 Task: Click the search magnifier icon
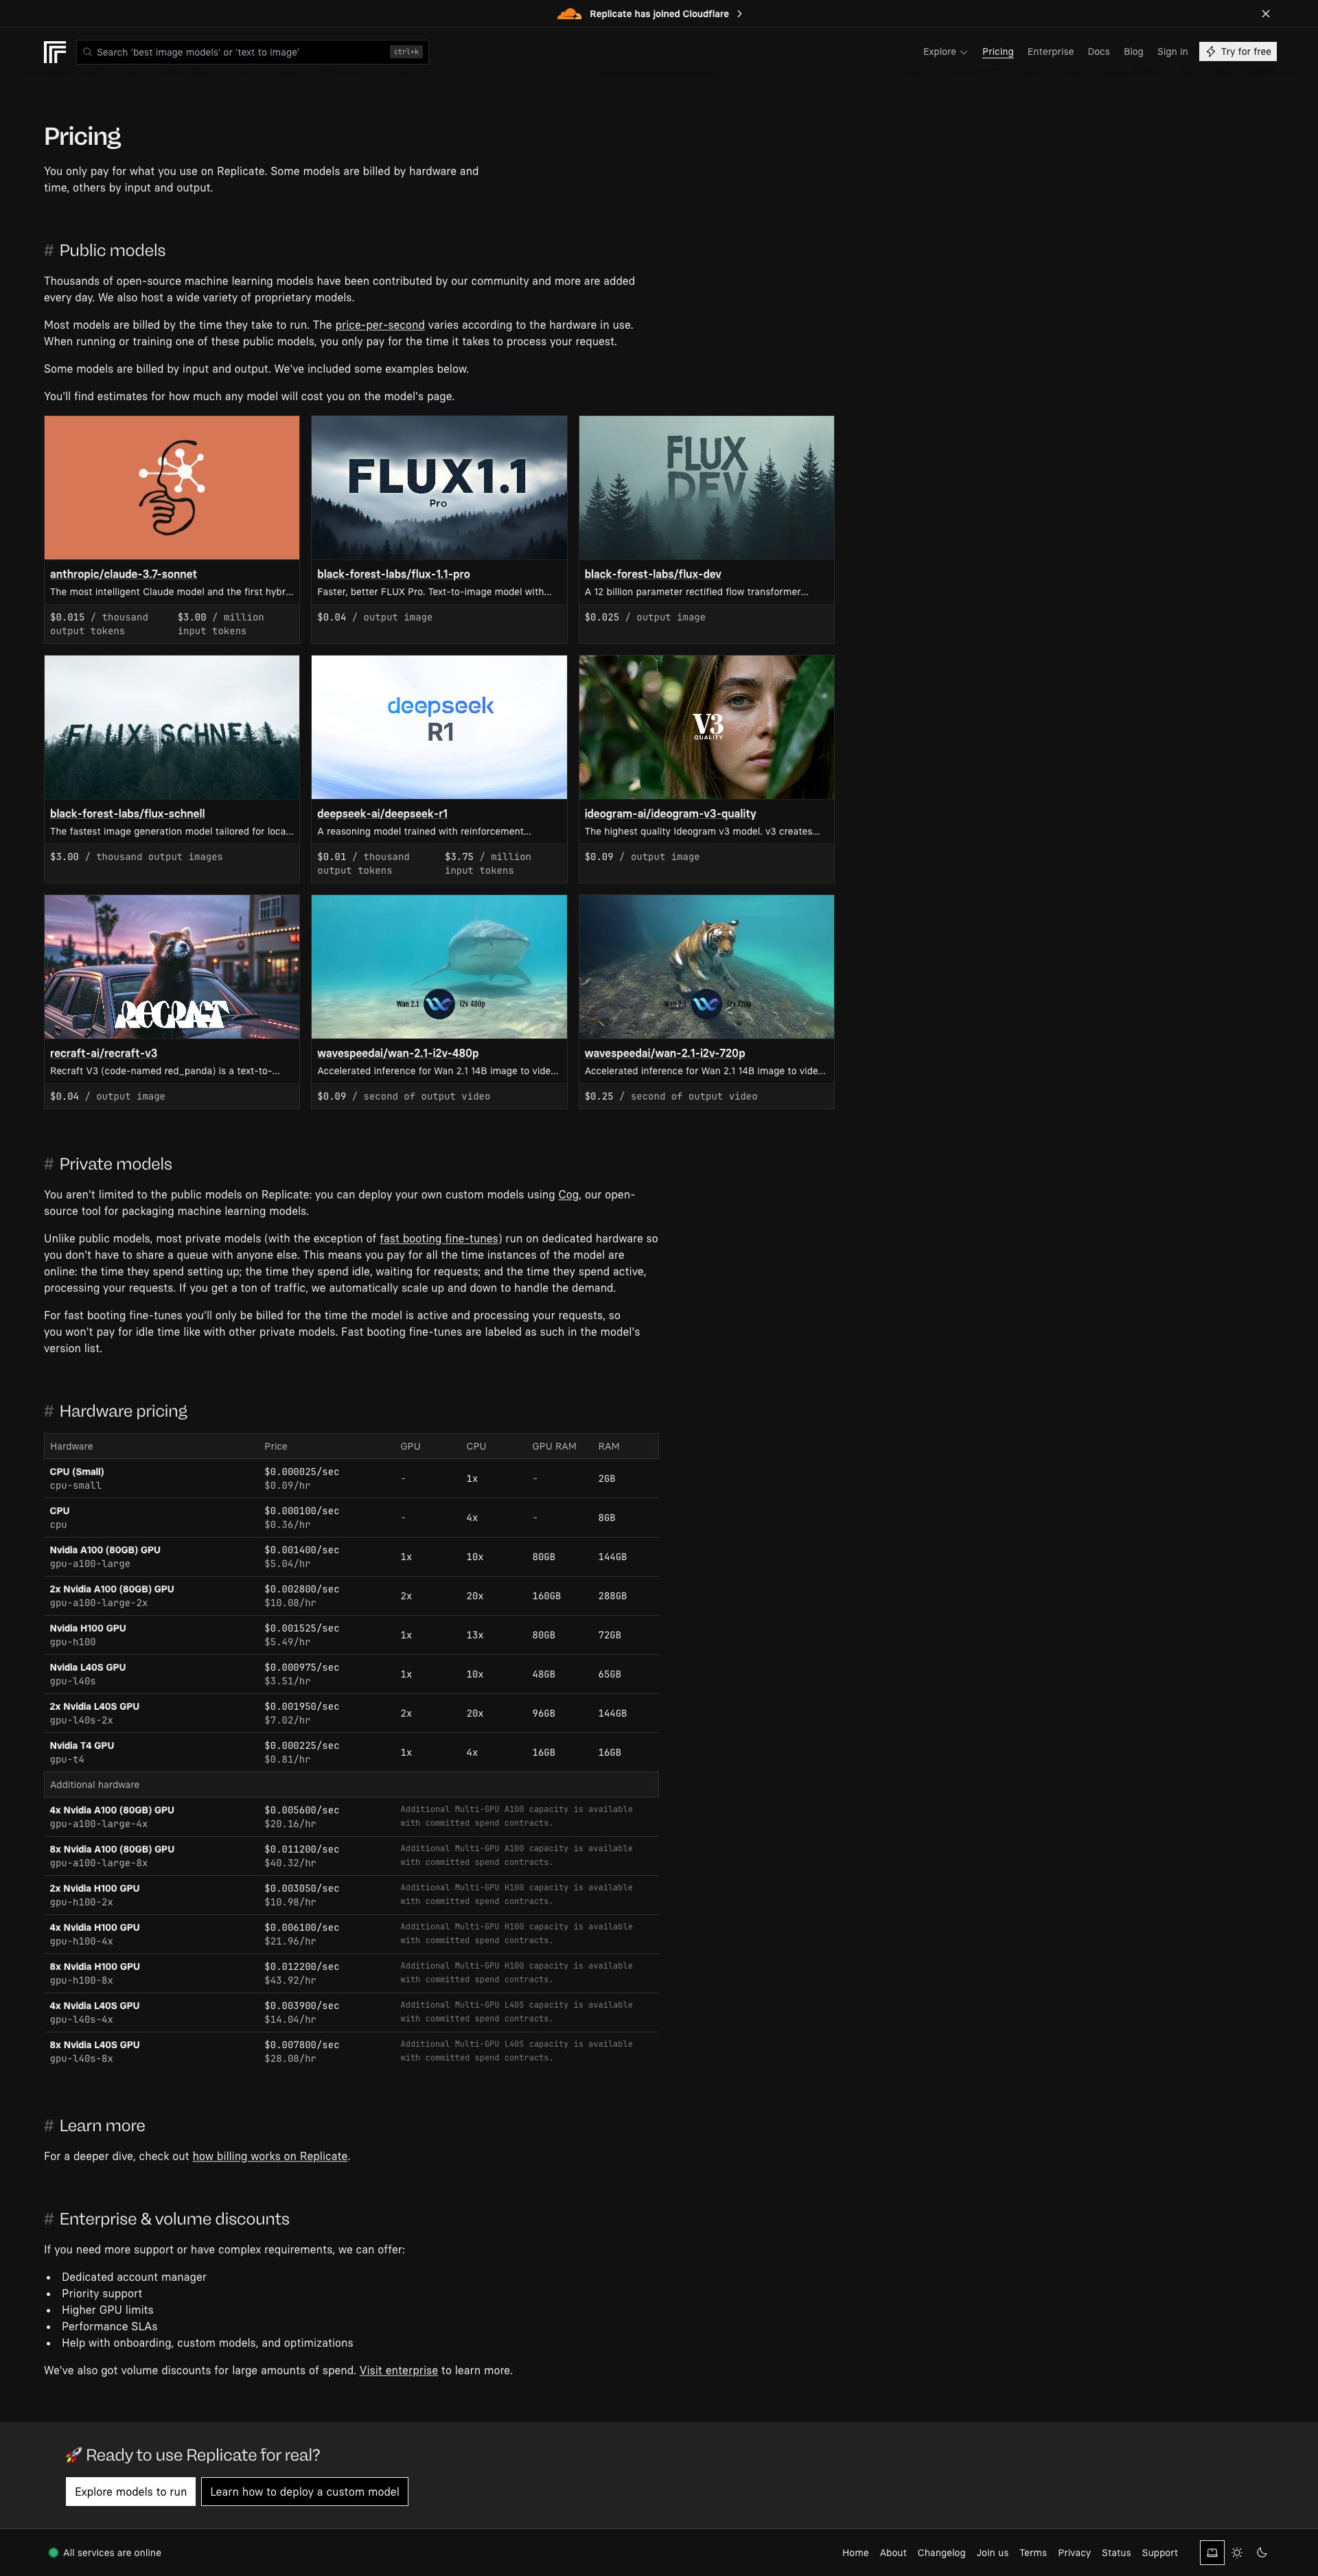[88, 51]
